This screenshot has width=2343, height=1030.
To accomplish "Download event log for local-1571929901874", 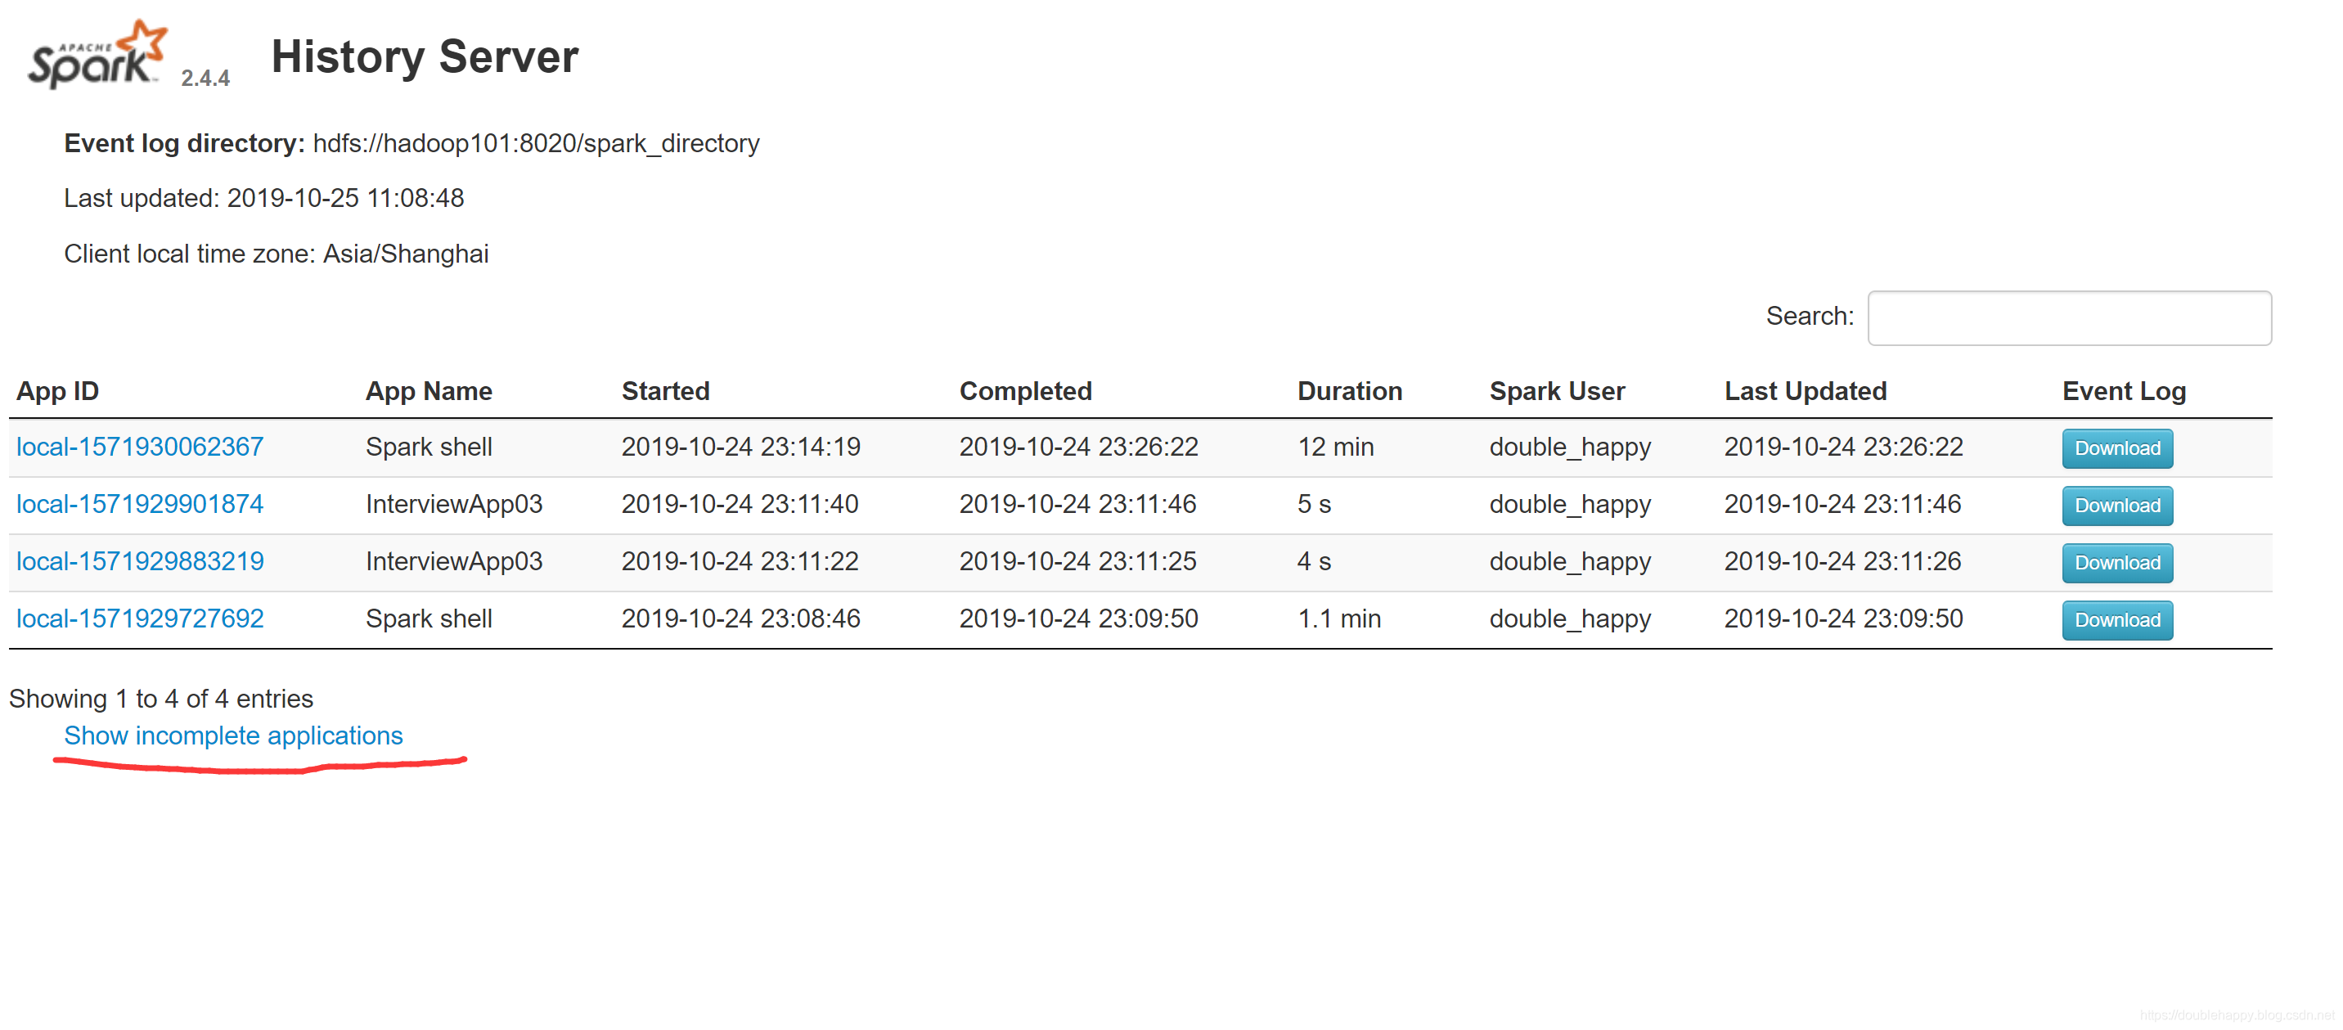I will 2116,506.
